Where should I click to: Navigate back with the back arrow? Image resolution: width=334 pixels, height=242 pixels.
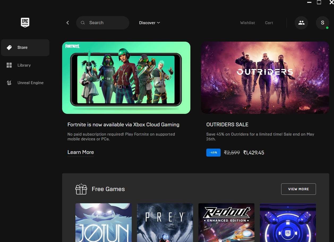(67, 23)
